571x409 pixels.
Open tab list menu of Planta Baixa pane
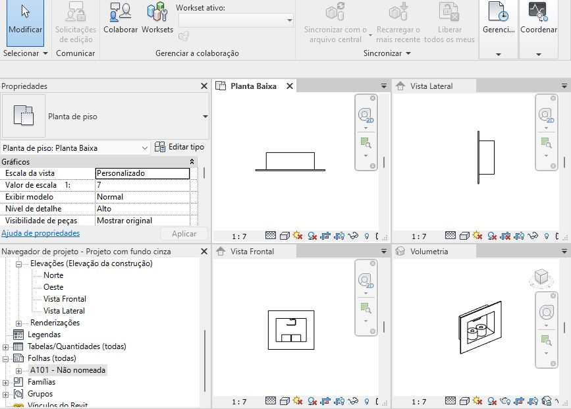pyautogui.click(x=384, y=86)
